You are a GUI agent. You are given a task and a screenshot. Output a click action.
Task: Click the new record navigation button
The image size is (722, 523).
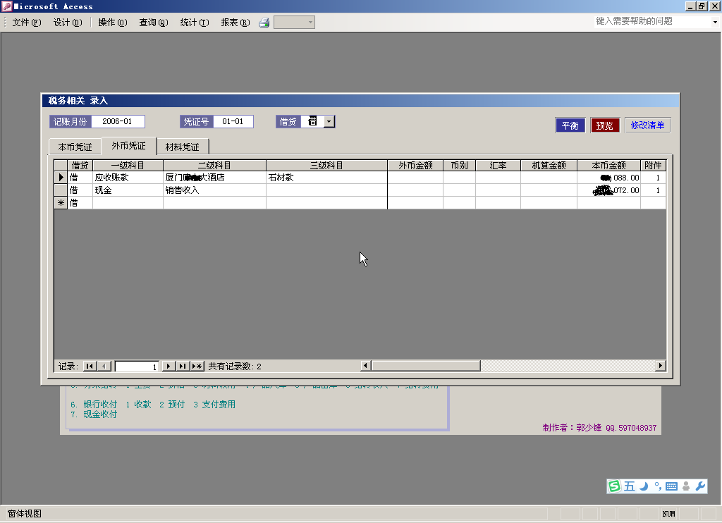coord(197,366)
